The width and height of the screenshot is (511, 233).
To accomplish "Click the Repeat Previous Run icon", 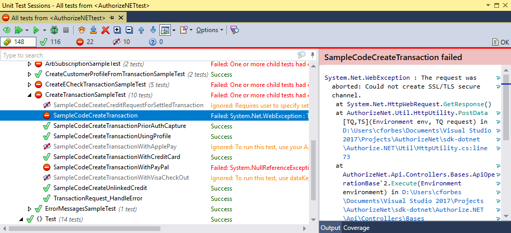I will [7, 30].
